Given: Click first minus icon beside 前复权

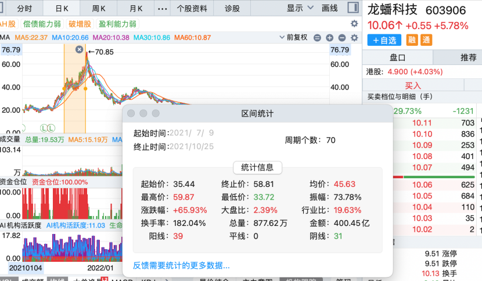Looking at the screenshot, I should point(318,38).
